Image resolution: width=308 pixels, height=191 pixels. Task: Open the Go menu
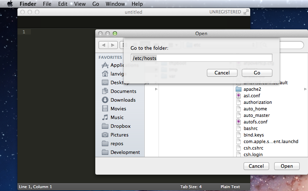coord(96,4)
